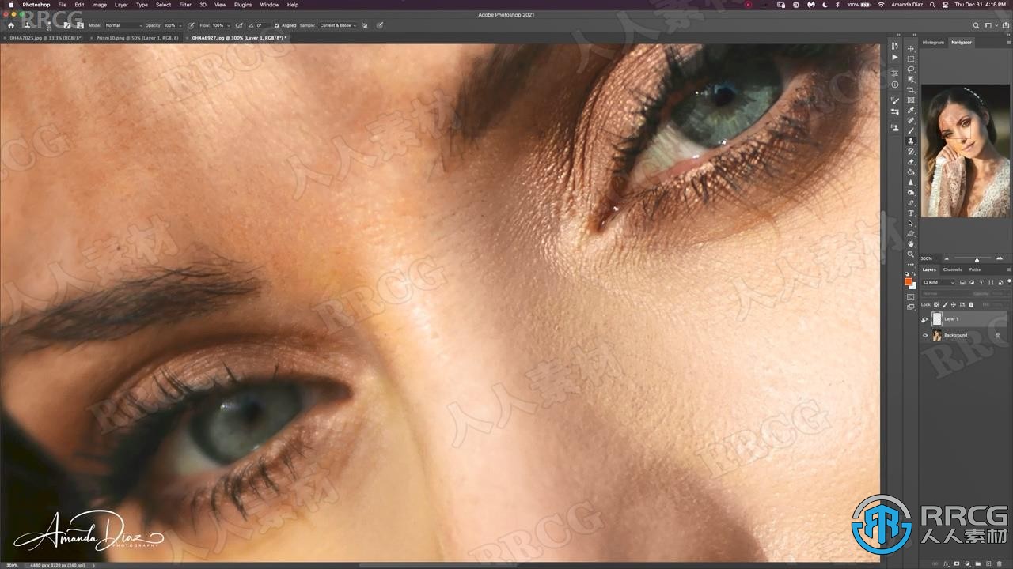
Task: Toggle the Aligned checkbox
Action: click(x=277, y=25)
